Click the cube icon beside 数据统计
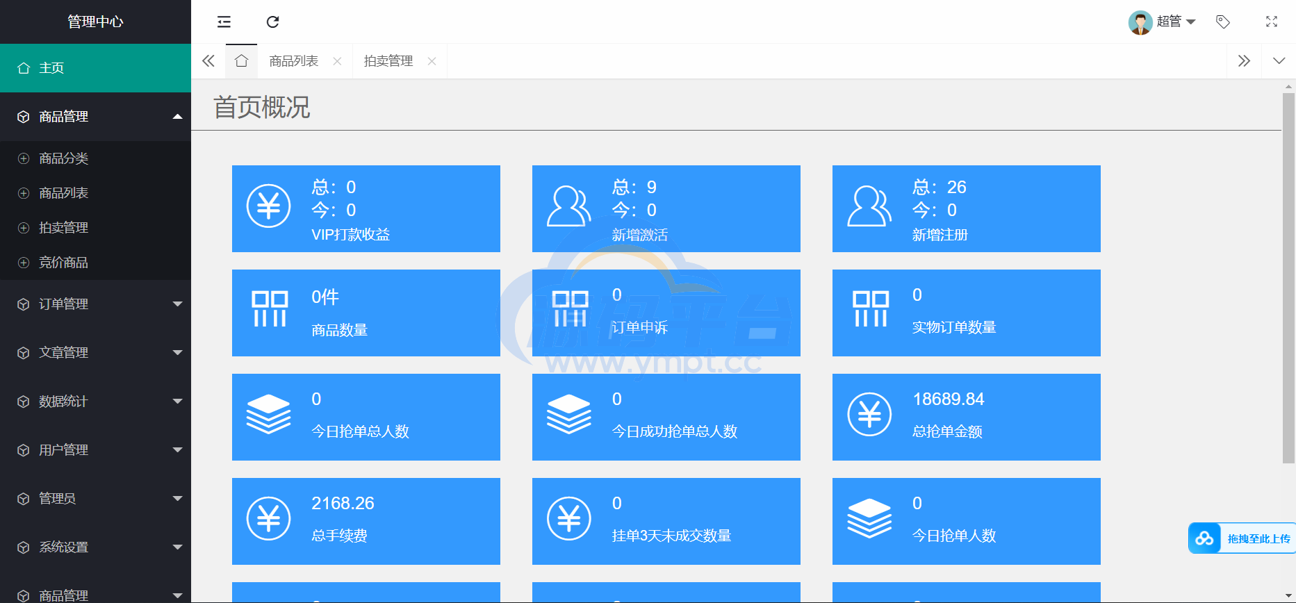The height and width of the screenshot is (603, 1296). pyautogui.click(x=24, y=402)
